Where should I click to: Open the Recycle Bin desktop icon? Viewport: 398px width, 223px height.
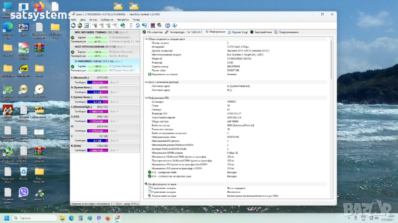coord(23,171)
